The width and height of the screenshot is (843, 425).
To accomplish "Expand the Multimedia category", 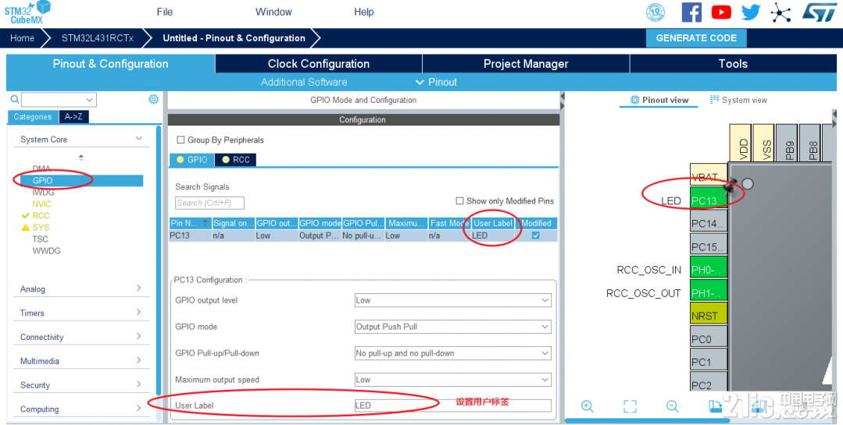I will tap(139, 360).
